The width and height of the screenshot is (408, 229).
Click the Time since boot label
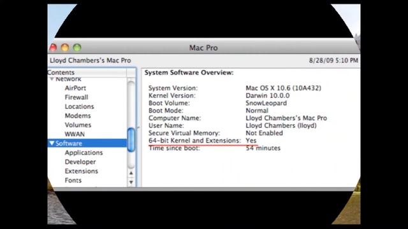coord(174,148)
